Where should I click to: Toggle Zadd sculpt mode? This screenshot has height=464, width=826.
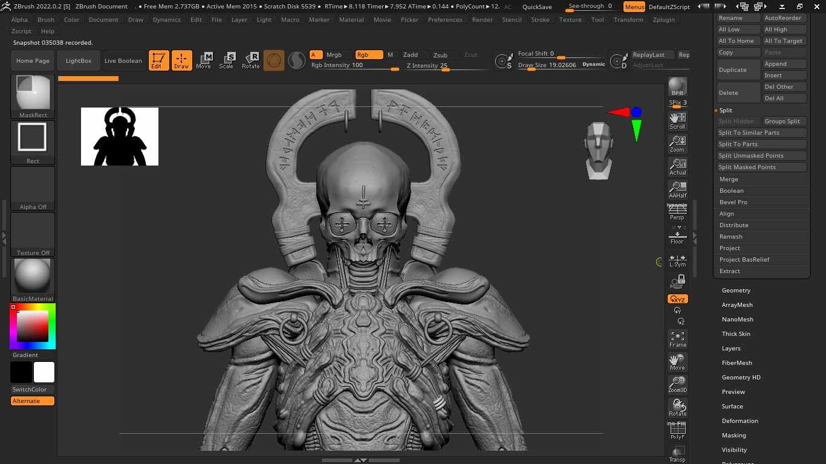coord(411,54)
